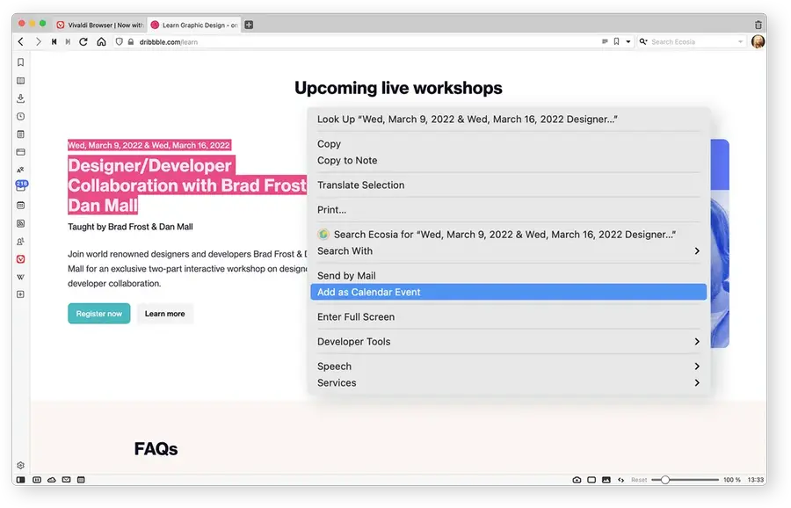
Task: Click the Register now button
Action: (98, 314)
